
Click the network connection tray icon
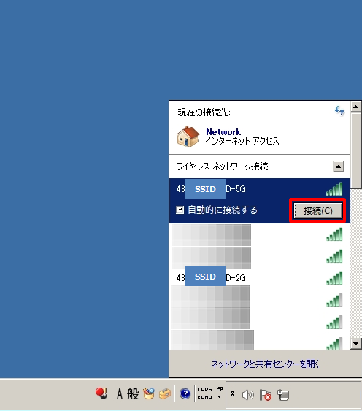[x=283, y=395]
